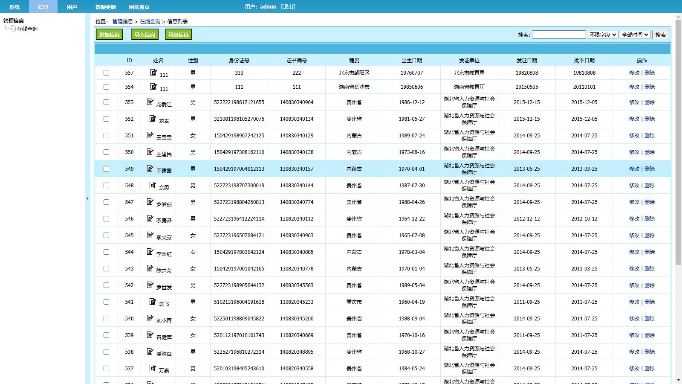Select the 在线查询 document icon in sidebar

pos(13,29)
